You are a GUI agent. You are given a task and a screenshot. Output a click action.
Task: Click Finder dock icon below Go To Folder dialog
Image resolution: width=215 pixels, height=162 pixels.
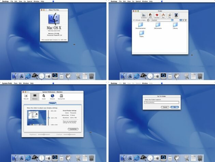click(124, 158)
